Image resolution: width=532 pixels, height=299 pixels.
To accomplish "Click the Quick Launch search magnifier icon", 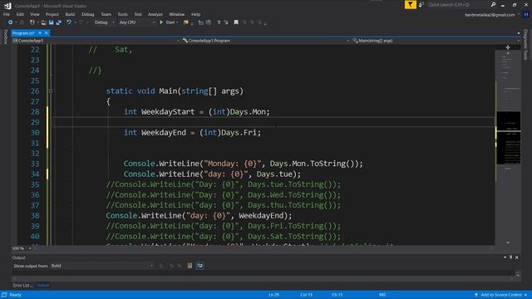I will pos(493,5).
